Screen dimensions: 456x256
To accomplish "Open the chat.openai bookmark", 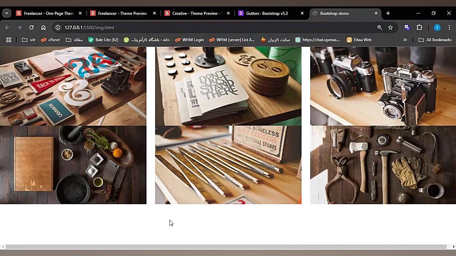I will (317, 40).
